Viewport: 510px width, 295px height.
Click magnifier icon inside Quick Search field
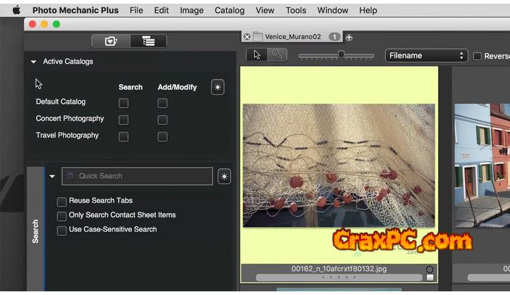[70, 176]
